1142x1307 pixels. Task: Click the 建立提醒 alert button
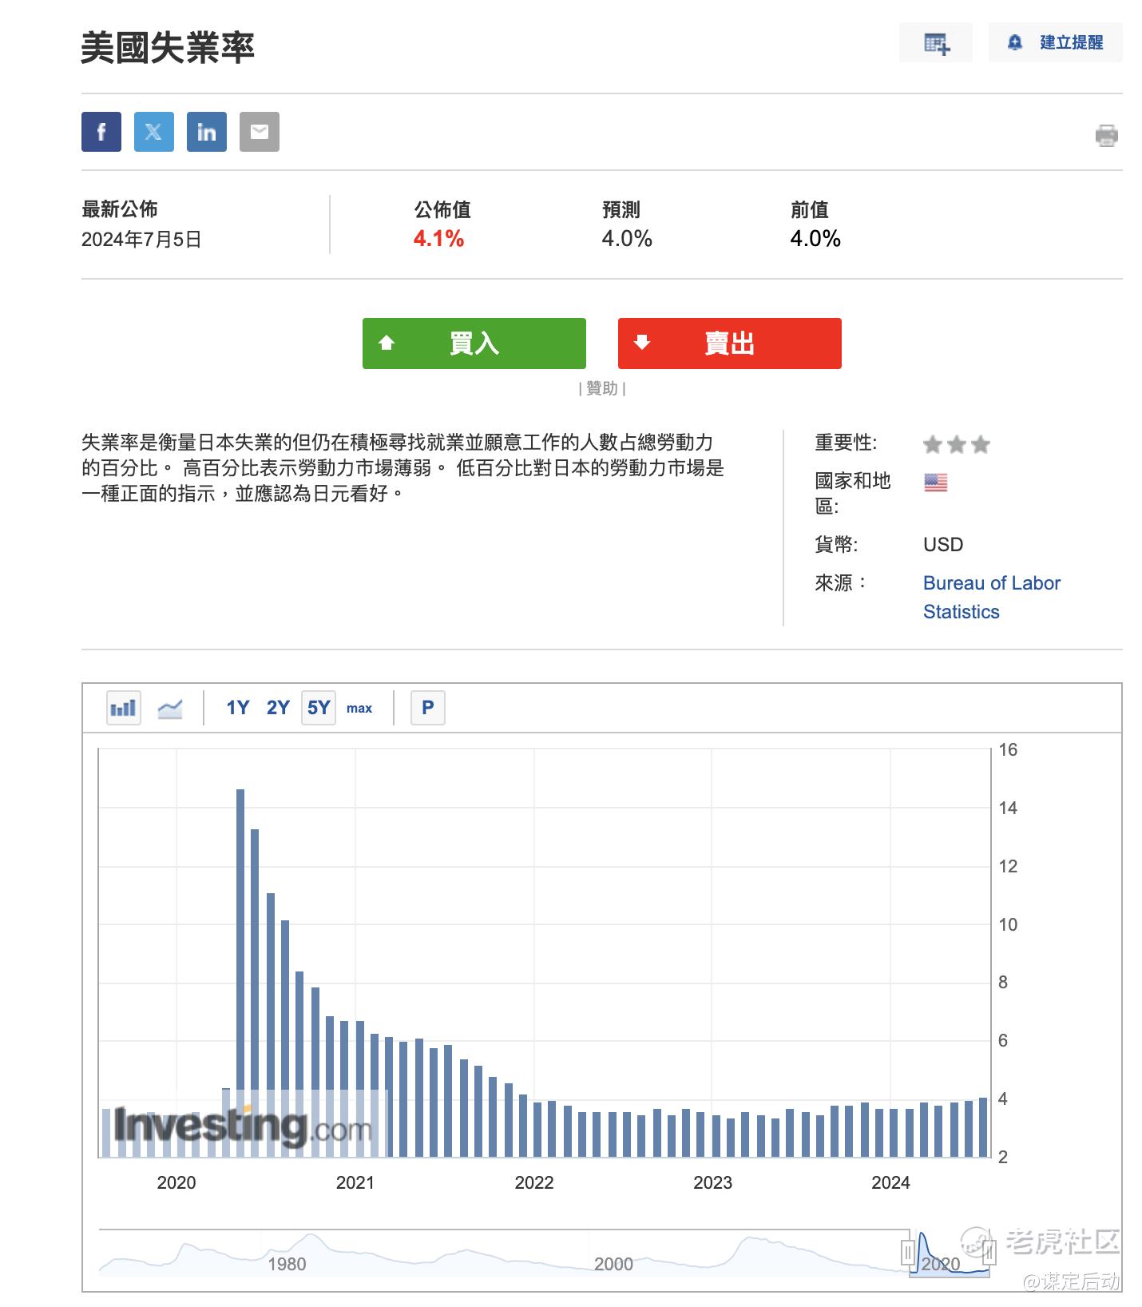pos(1056,42)
